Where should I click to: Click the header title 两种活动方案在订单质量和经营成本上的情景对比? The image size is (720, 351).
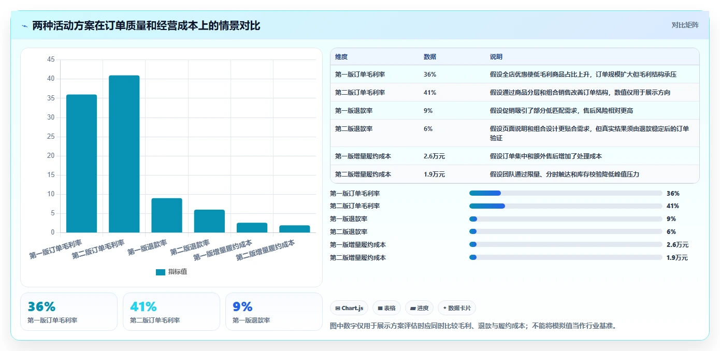(147, 25)
